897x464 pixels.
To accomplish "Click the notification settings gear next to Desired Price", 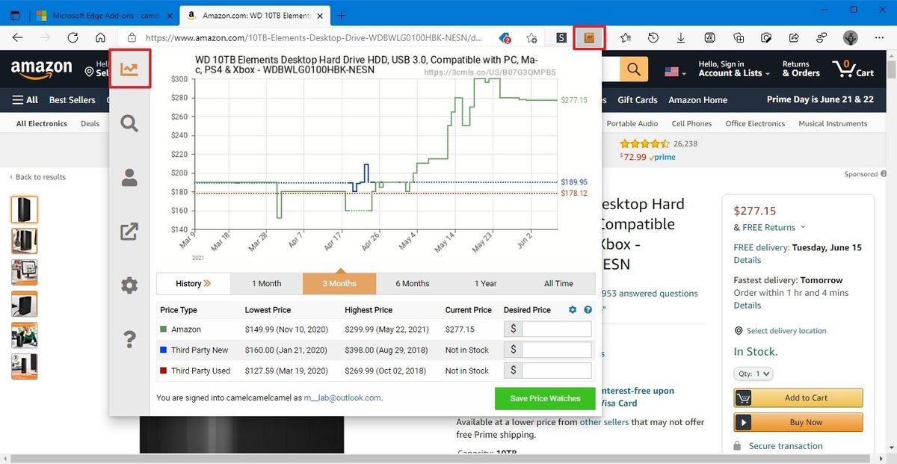I will pyautogui.click(x=572, y=309).
